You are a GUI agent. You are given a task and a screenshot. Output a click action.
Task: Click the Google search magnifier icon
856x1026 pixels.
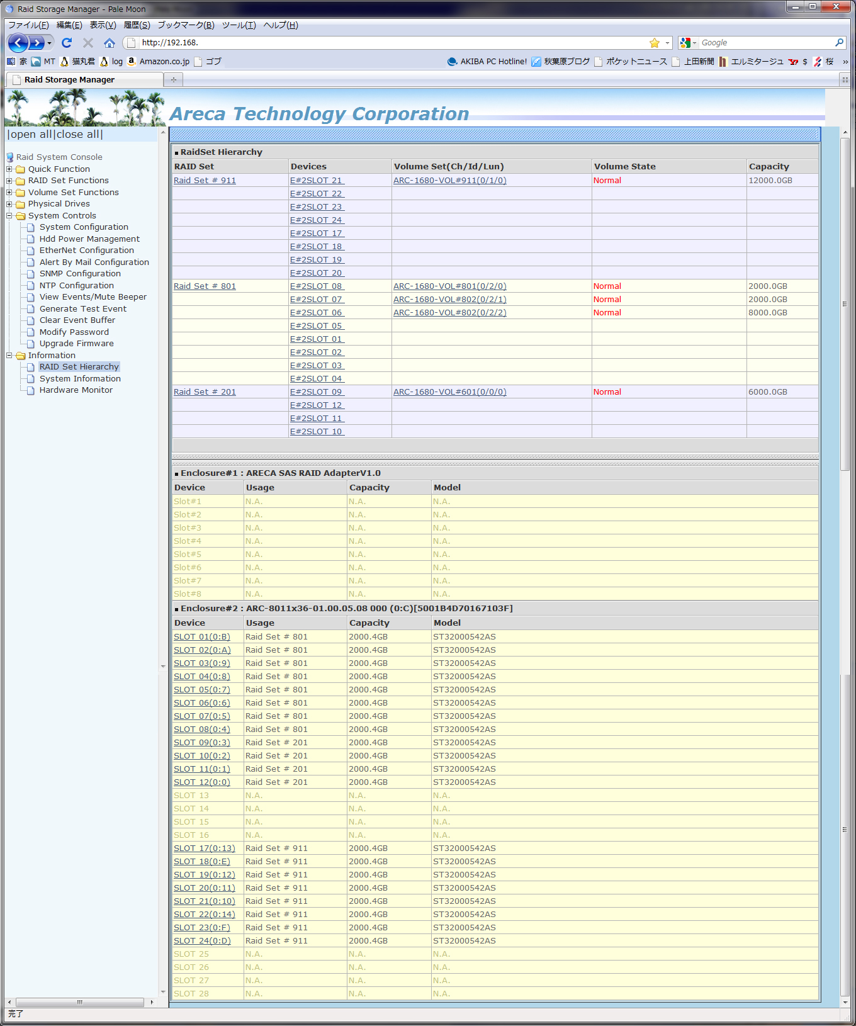tap(839, 43)
